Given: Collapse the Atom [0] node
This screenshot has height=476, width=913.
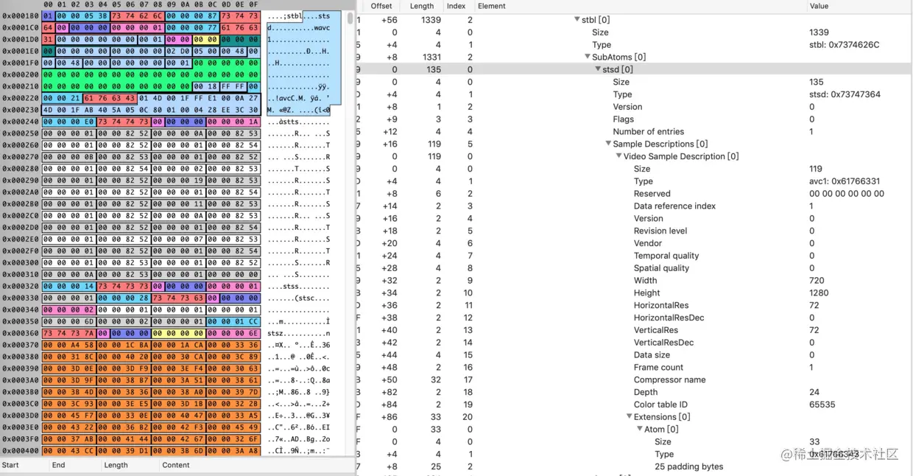Looking at the screenshot, I should coord(639,429).
